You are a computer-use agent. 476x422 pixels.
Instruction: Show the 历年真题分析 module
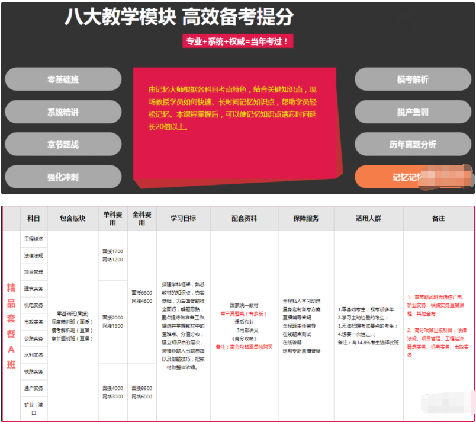(413, 145)
